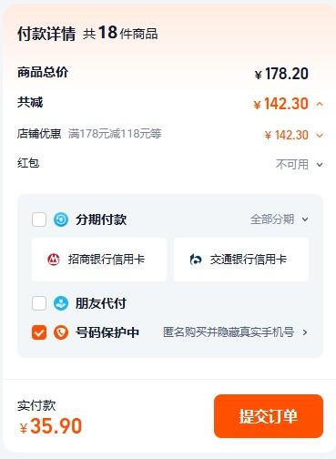336x459 pixels.
Task: Uncheck the 号码保护中 checkbox
Action: 39,332
